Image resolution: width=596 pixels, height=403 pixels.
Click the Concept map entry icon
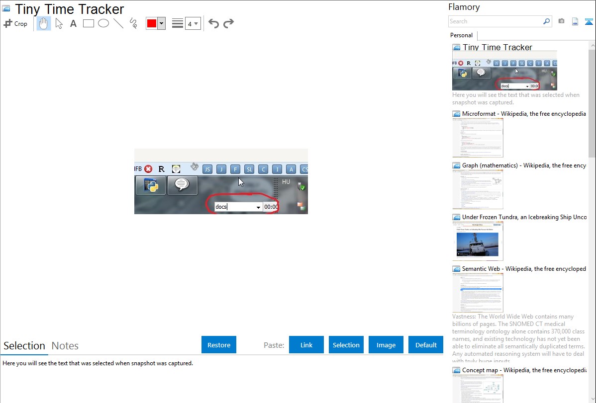456,370
